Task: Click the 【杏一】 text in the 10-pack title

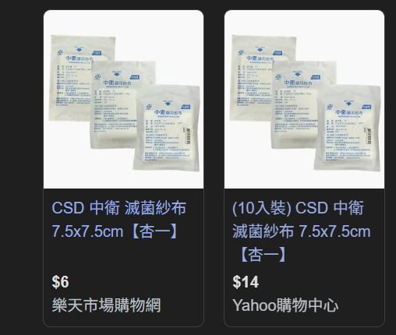Action: (x=263, y=255)
